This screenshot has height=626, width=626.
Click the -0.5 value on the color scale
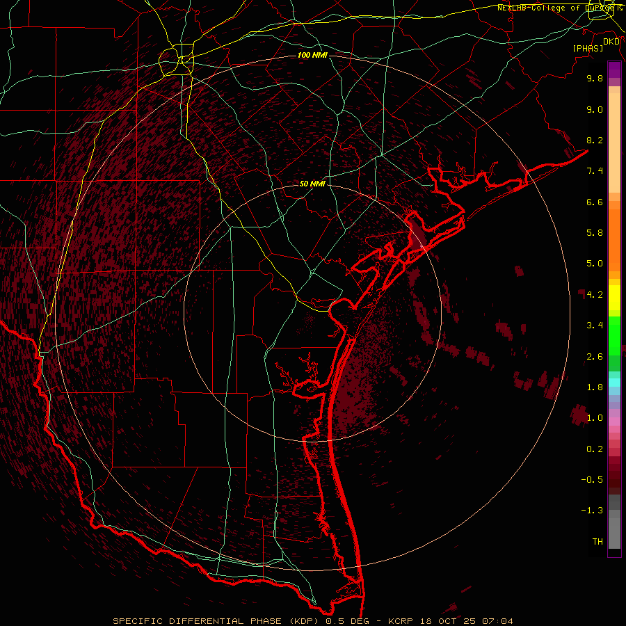[592, 480]
